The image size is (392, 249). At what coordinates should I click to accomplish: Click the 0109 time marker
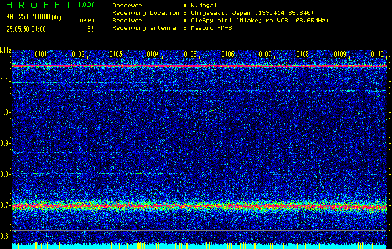pyautogui.click(x=340, y=54)
